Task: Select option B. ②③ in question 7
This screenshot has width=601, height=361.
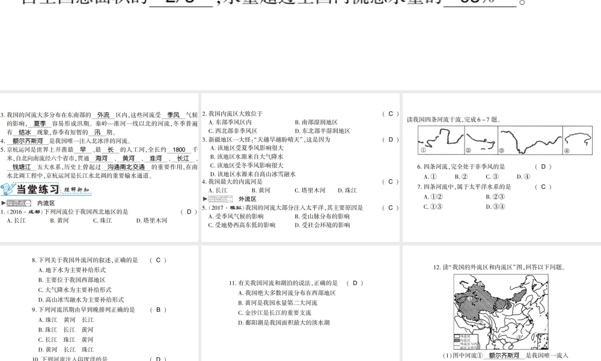Action: pos(495,197)
